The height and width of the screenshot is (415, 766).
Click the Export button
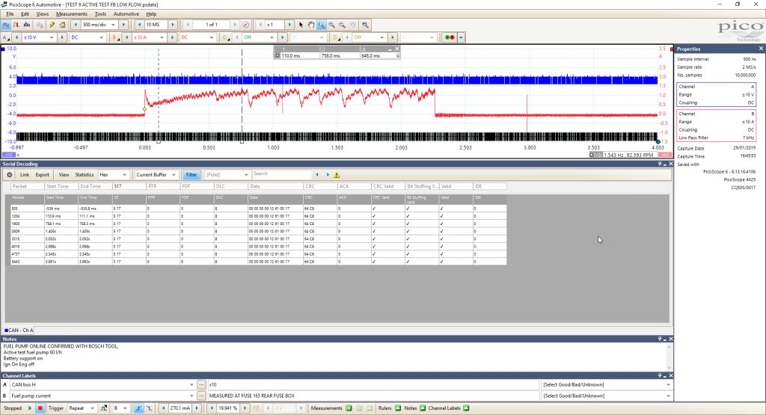click(43, 175)
